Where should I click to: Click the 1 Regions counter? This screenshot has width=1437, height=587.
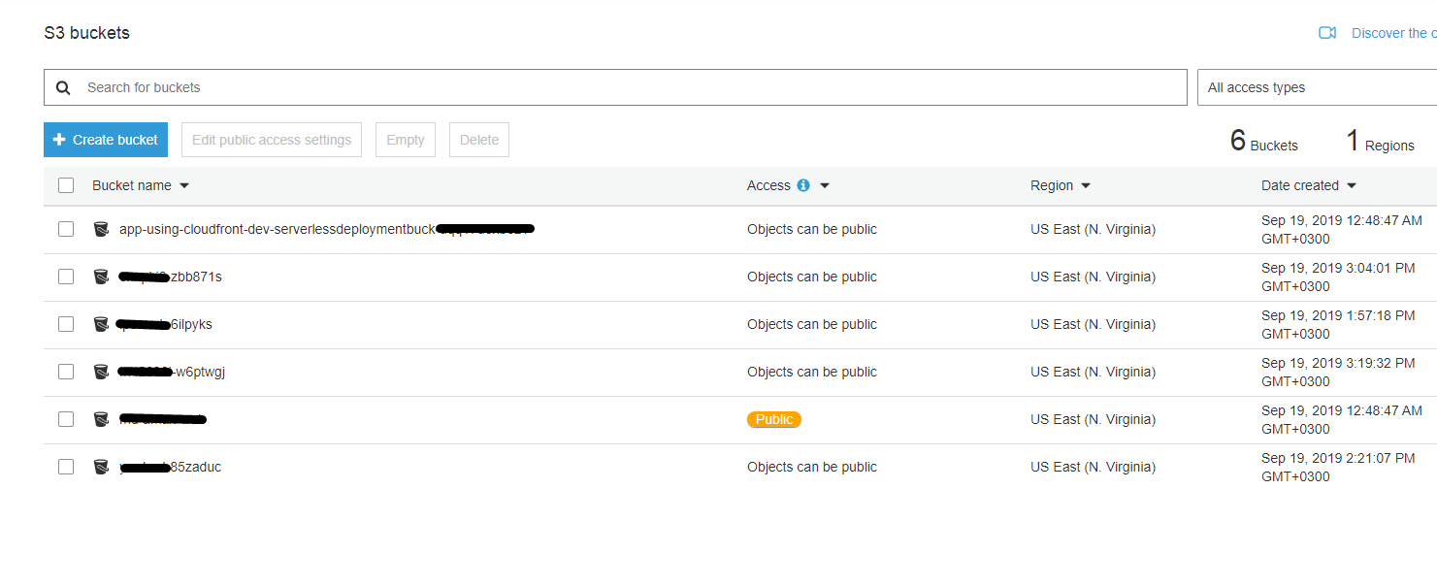coord(1380,142)
